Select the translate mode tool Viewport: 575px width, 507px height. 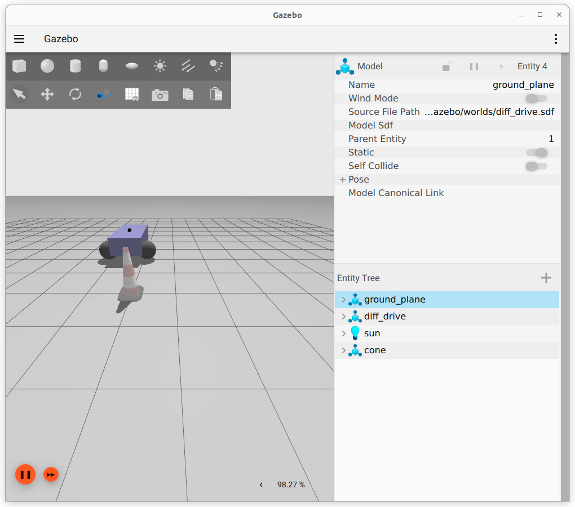47,94
